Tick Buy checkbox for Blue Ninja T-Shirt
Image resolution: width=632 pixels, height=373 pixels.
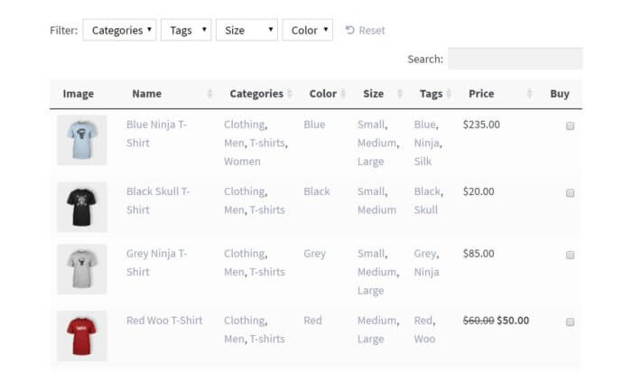570,126
